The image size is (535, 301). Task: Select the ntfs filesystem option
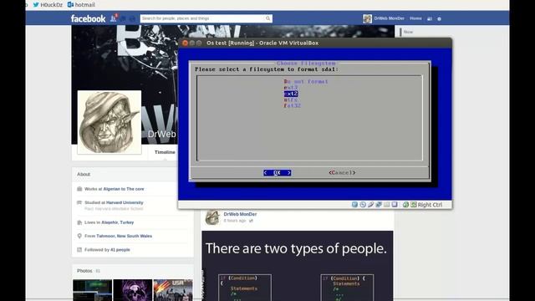click(x=291, y=99)
